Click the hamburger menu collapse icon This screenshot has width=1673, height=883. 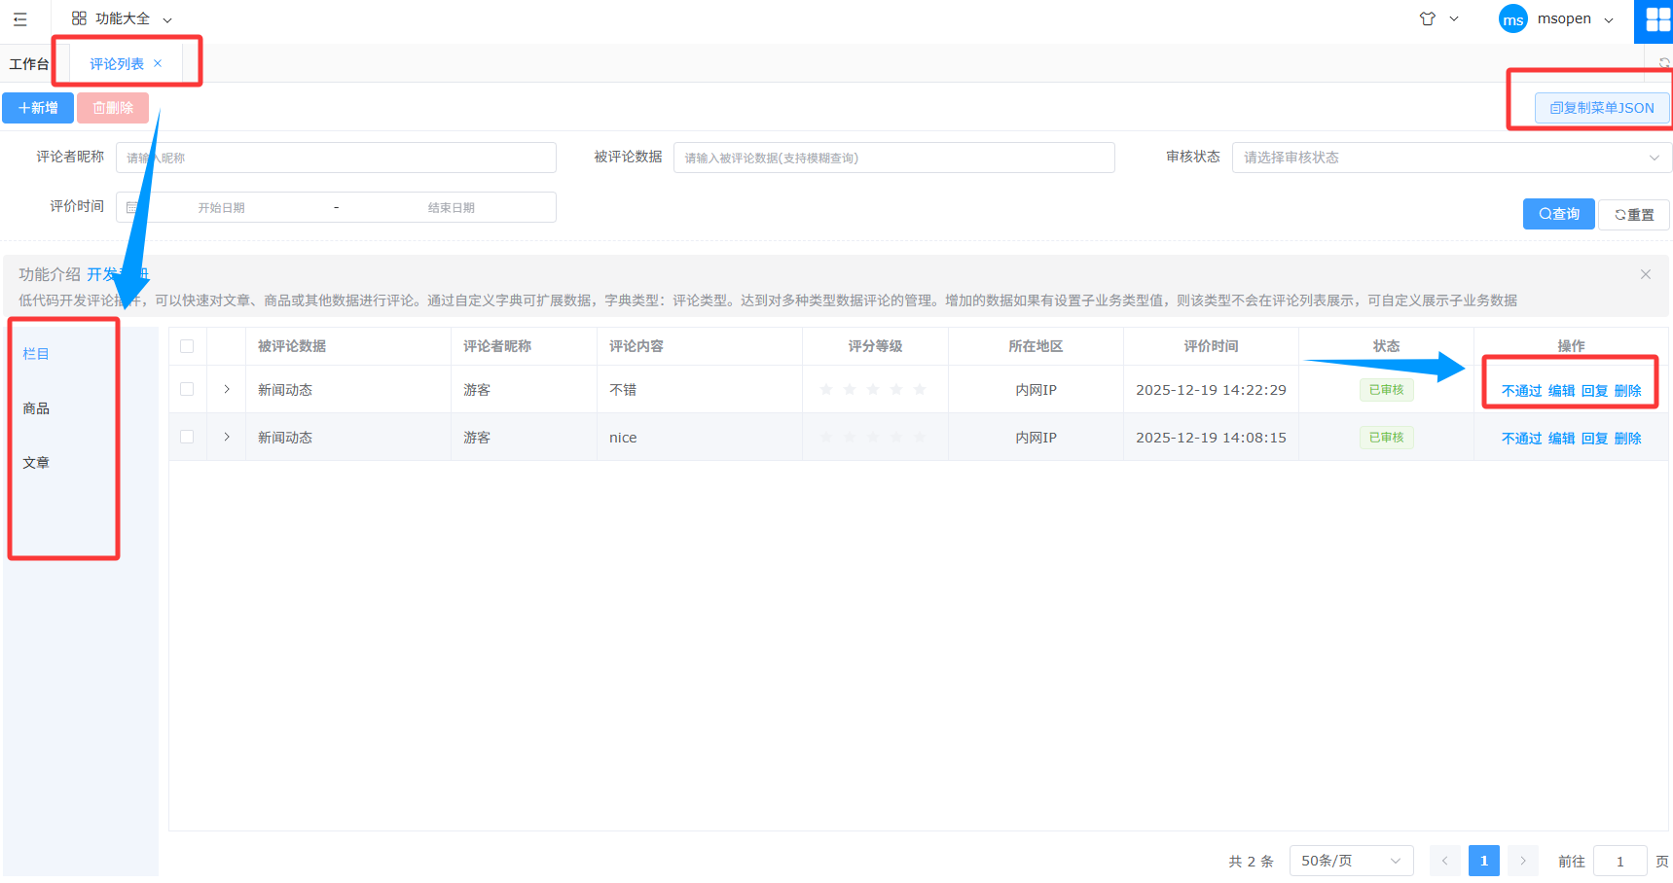[20, 19]
